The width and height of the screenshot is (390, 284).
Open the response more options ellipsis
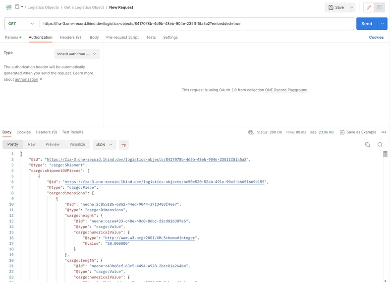(x=384, y=132)
